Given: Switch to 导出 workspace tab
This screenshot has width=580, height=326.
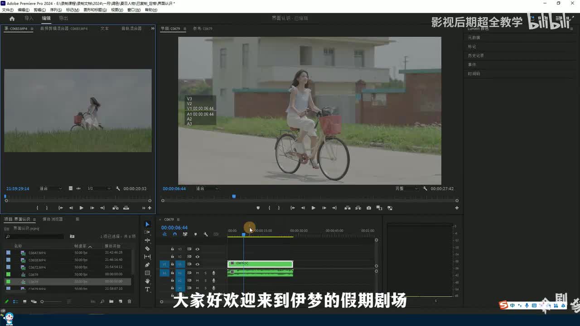Looking at the screenshot, I should point(63,19).
